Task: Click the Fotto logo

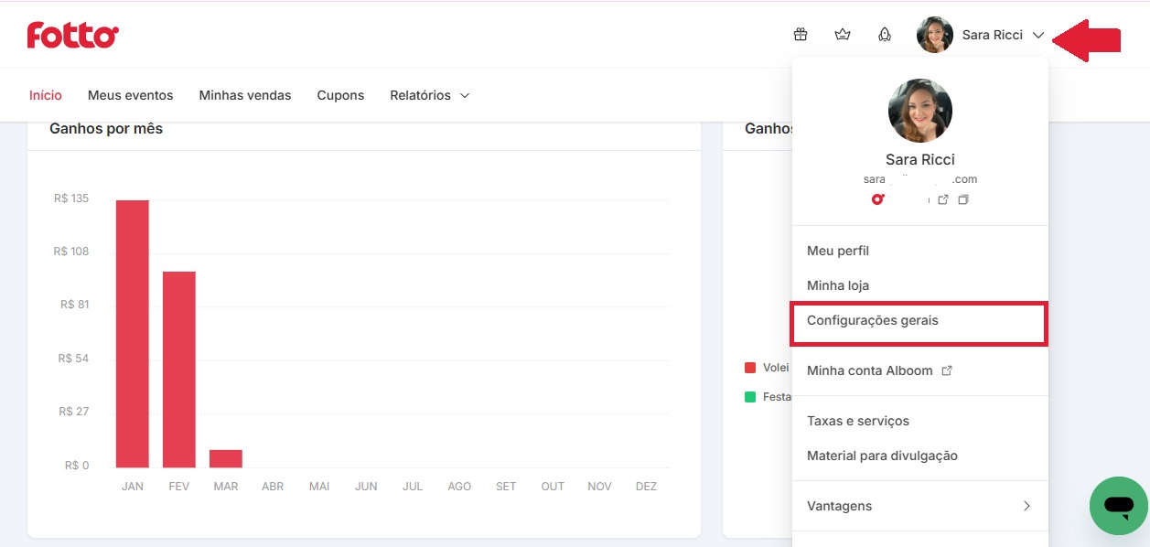Action: tap(73, 35)
